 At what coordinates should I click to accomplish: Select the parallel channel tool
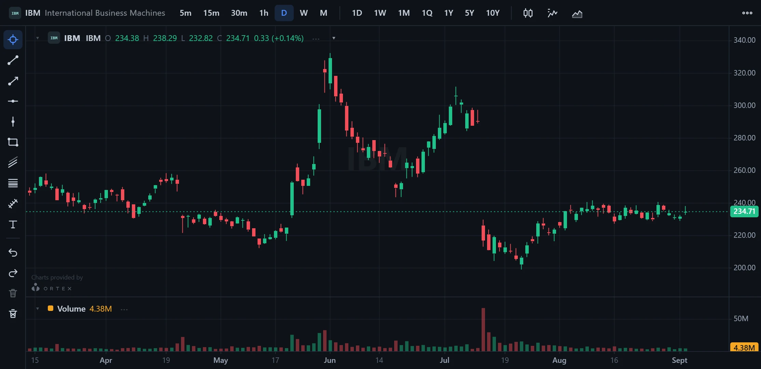pyautogui.click(x=13, y=162)
